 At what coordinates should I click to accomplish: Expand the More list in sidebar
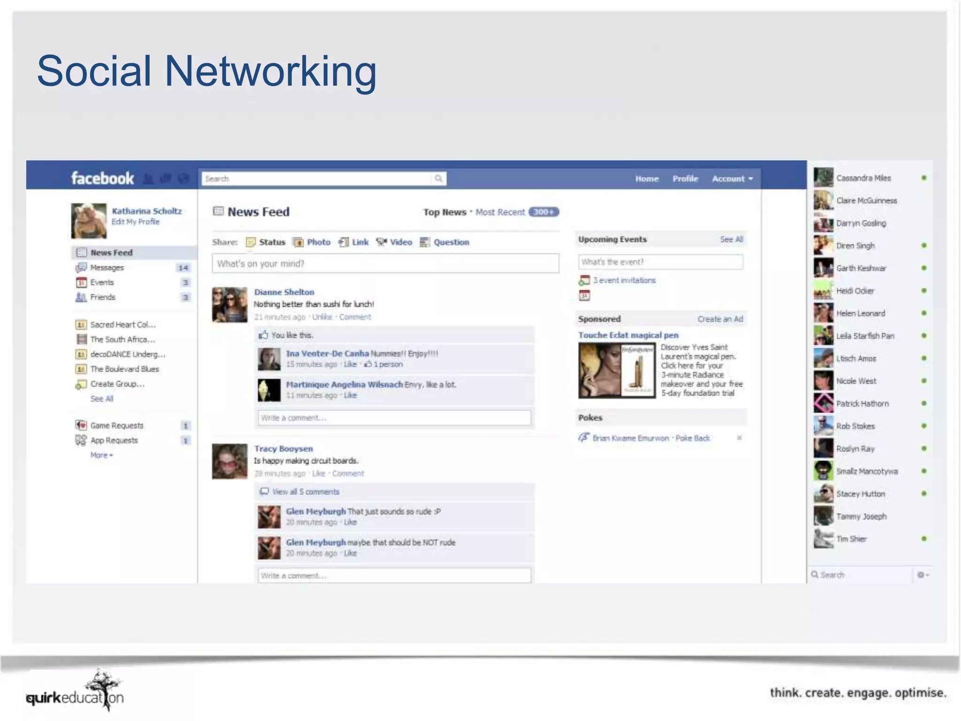coord(101,455)
